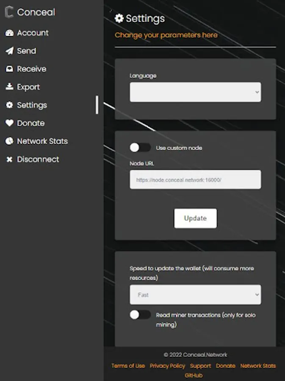The width and height of the screenshot is (285, 381).
Task: Click the Account dashboard icon
Action: [9, 33]
